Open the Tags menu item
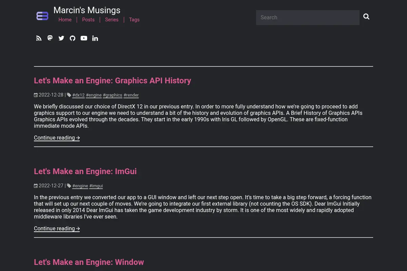 tap(134, 20)
